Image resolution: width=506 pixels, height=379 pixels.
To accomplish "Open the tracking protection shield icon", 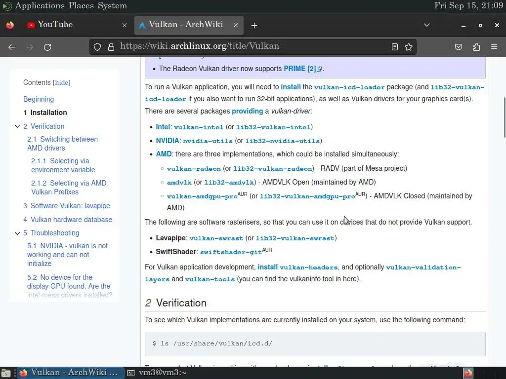I will [x=97, y=47].
